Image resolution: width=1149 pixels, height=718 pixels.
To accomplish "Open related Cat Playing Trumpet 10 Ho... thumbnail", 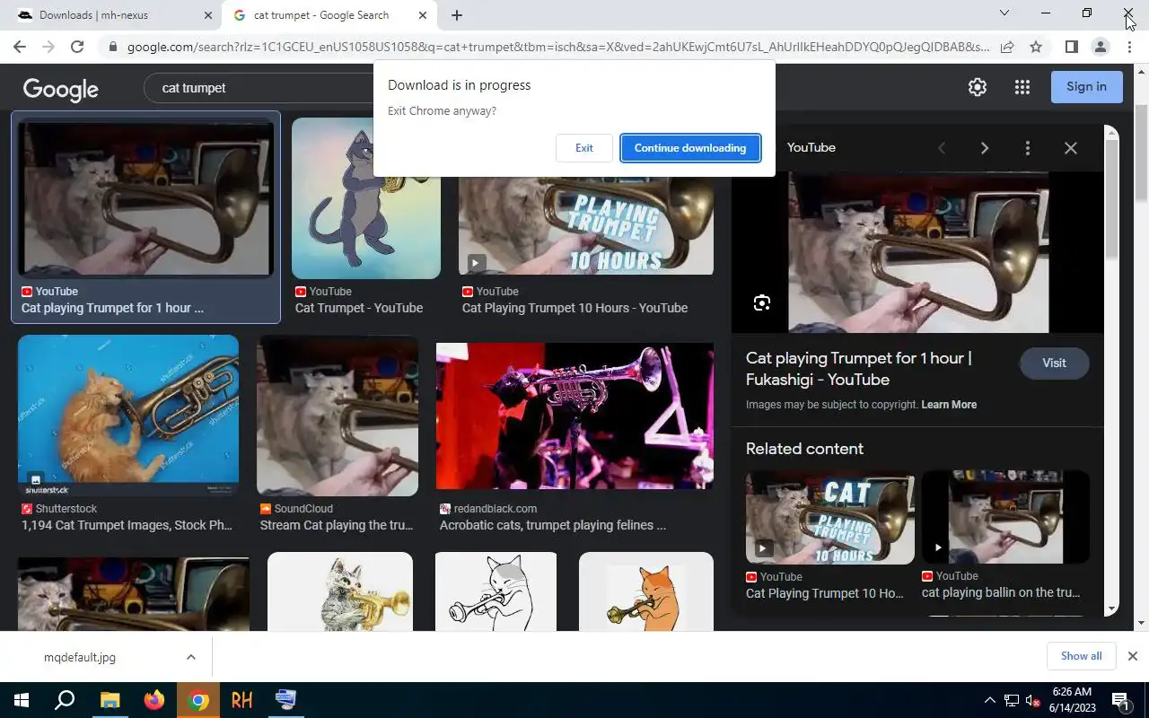I will pos(830,517).
